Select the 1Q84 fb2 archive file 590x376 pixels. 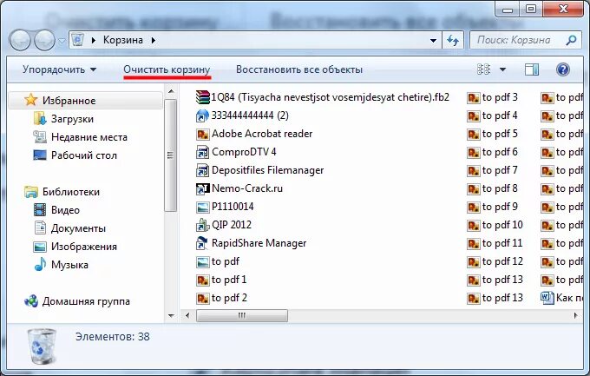(x=323, y=97)
